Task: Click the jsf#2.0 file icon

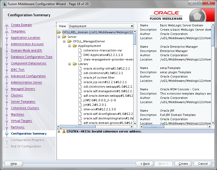Action: tap(80, 100)
